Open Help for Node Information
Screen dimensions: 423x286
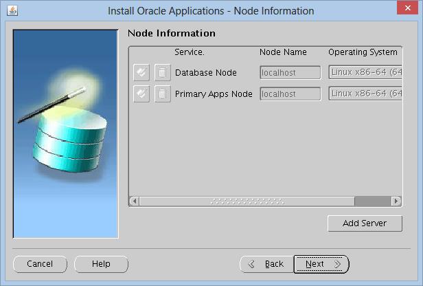pos(101,264)
